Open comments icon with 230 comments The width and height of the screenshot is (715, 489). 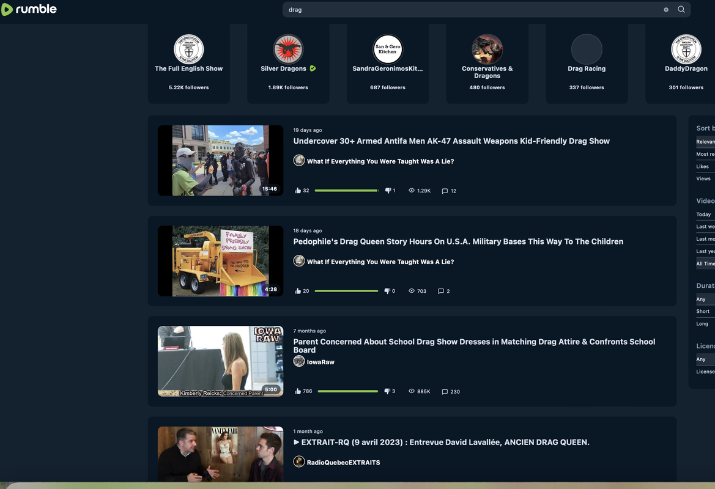(x=445, y=391)
